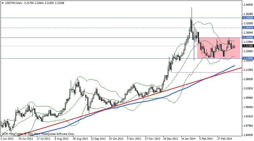Click the USDTRY,Daily chart title
Image resolution: width=254 pixels, height=141 pixels.
coord(14,3)
